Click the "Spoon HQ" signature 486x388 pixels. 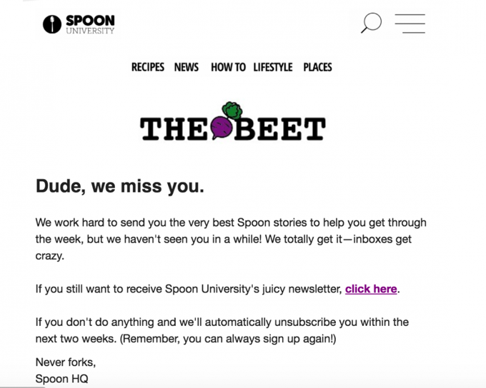click(62, 379)
